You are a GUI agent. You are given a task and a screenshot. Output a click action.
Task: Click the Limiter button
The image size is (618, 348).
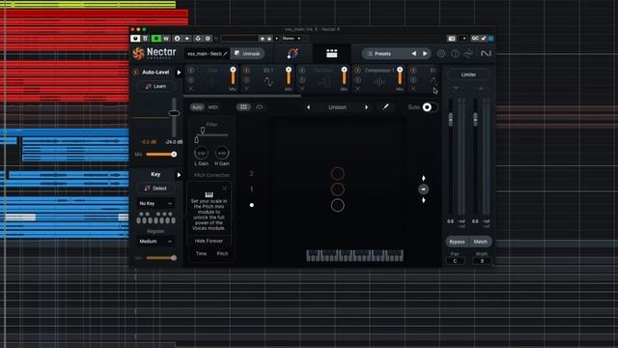[x=468, y=74]
